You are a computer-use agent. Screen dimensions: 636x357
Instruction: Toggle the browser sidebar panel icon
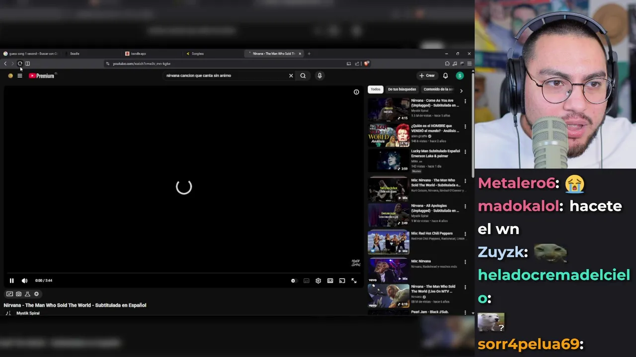(27, 63)
